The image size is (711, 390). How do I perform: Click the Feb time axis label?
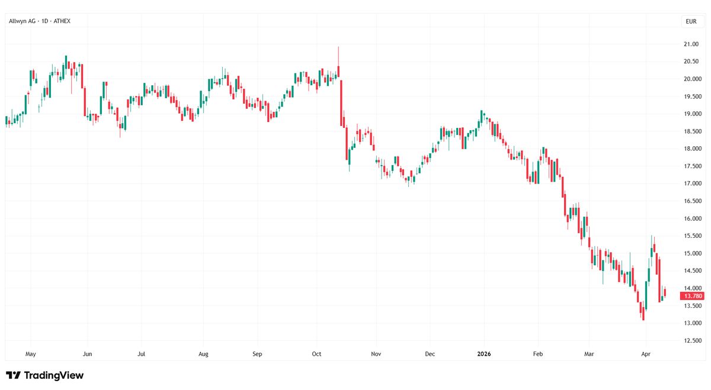(538, 354)
